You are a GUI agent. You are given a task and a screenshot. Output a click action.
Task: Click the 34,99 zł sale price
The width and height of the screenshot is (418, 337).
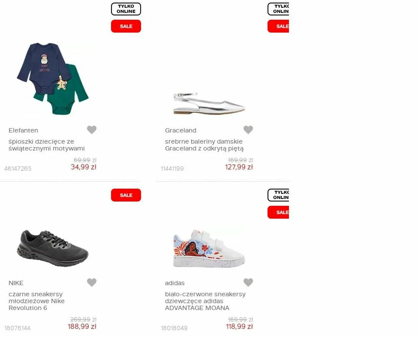[84, 167]
